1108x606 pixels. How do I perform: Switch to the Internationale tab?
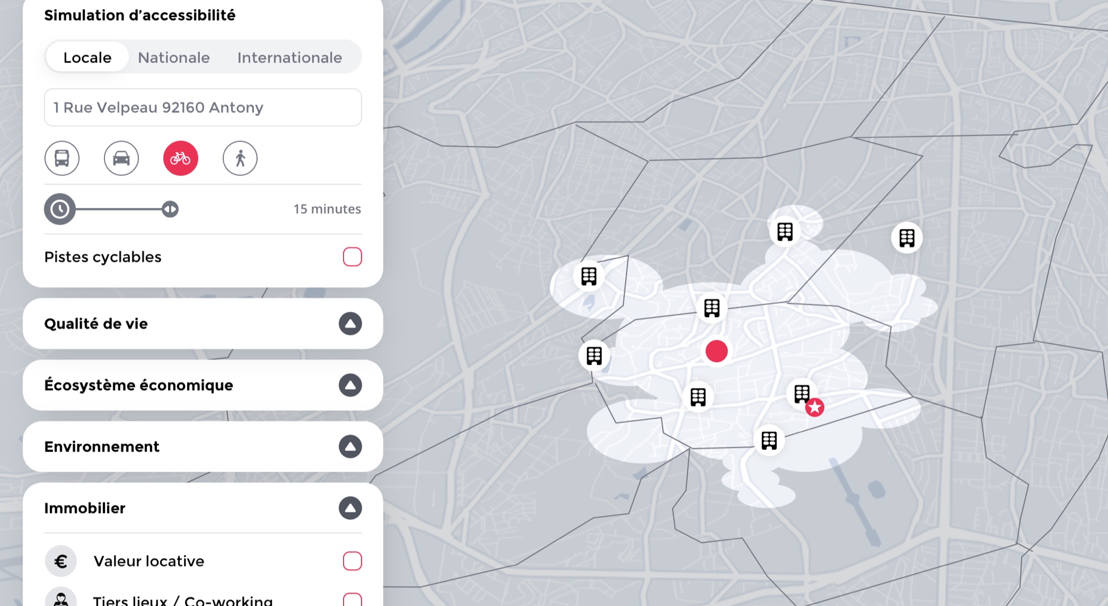pos(289,57)
